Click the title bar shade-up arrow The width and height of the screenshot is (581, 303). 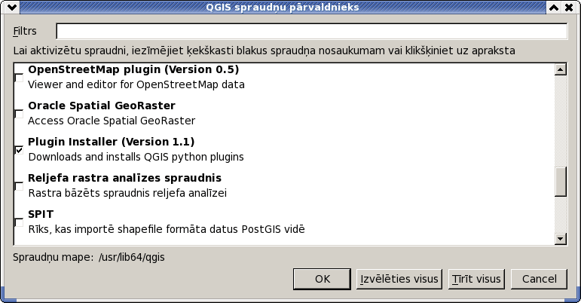click(554, 7)
